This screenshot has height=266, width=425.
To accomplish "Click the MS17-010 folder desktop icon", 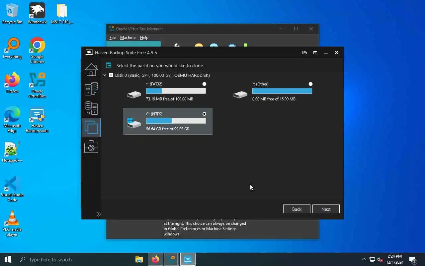I will 62,14.
